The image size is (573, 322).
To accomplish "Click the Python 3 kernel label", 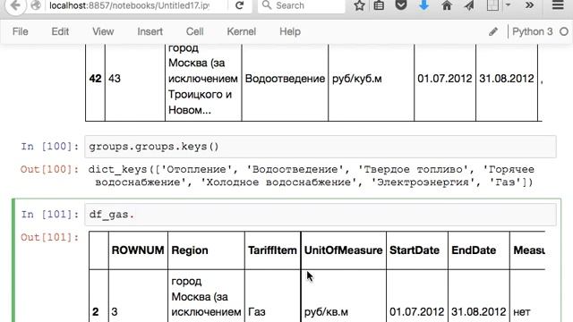I will tap(533, 32).
